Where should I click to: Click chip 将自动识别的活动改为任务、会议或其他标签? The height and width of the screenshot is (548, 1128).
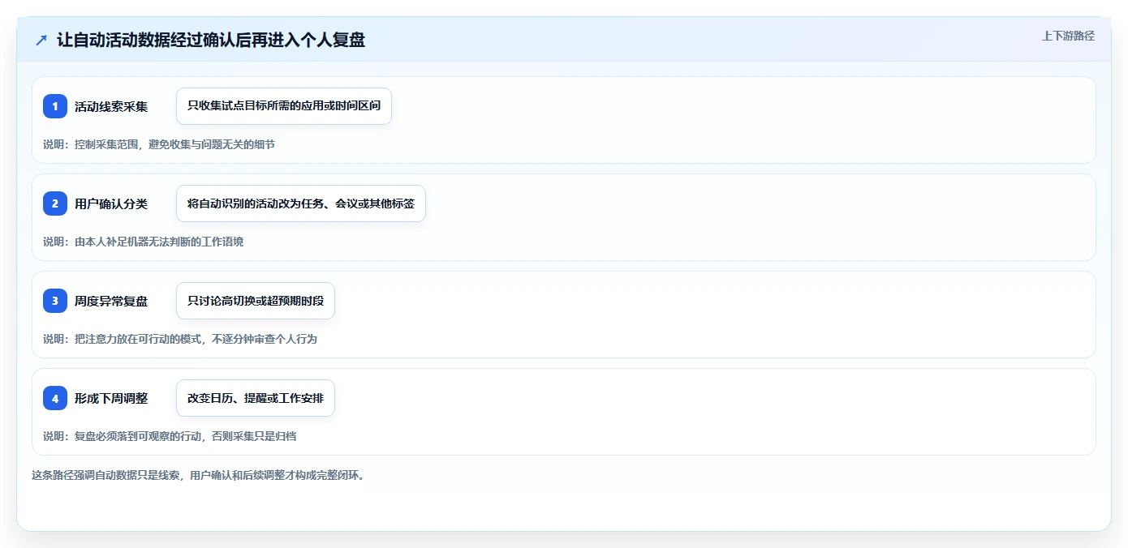pyautogui.click(x=301, y=203)
